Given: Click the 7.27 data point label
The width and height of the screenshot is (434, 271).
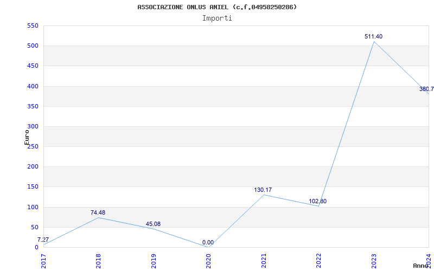Looking at the screenshot, I should point(43,240).
